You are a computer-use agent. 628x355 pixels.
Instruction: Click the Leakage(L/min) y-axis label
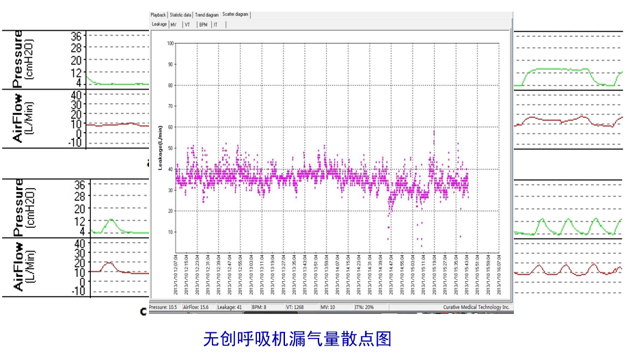coord(161,147)
